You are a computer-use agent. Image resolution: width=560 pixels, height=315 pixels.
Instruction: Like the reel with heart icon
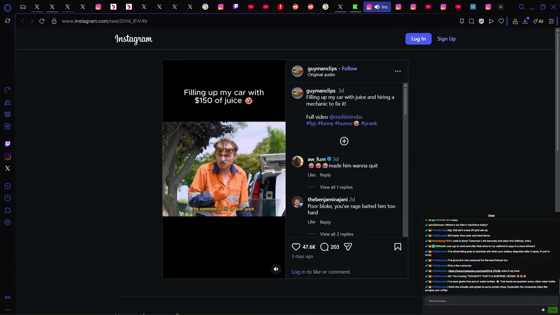tap(296, 247)
